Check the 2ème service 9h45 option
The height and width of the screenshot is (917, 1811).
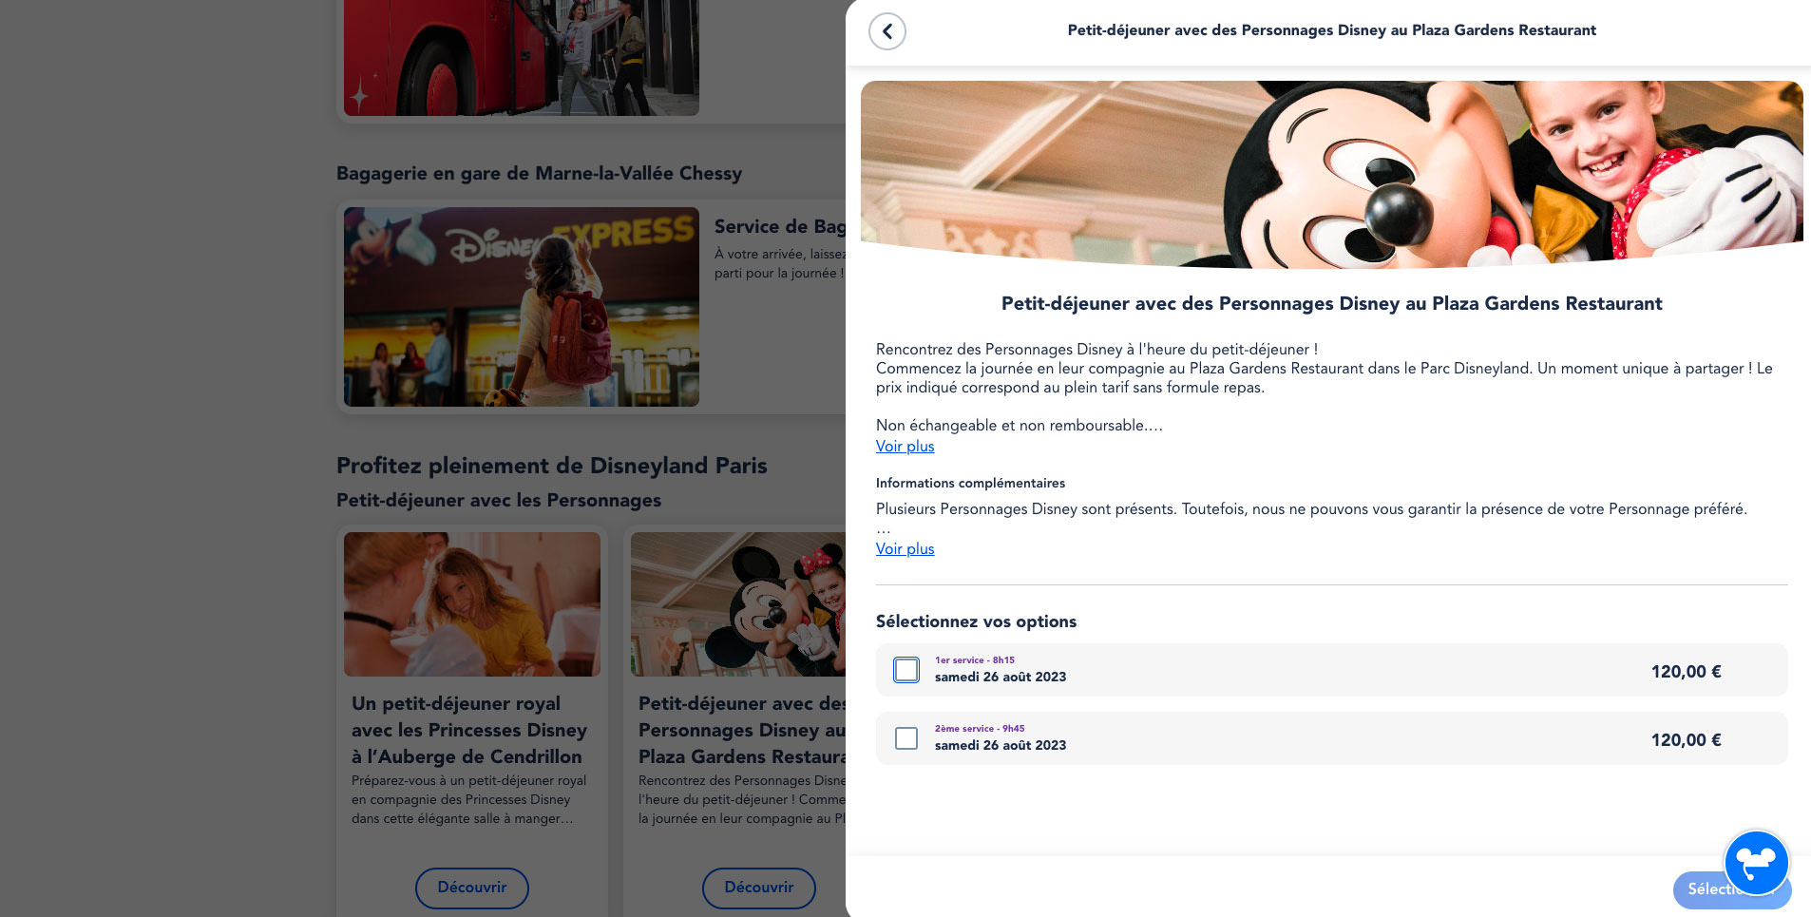click(906, 738)
